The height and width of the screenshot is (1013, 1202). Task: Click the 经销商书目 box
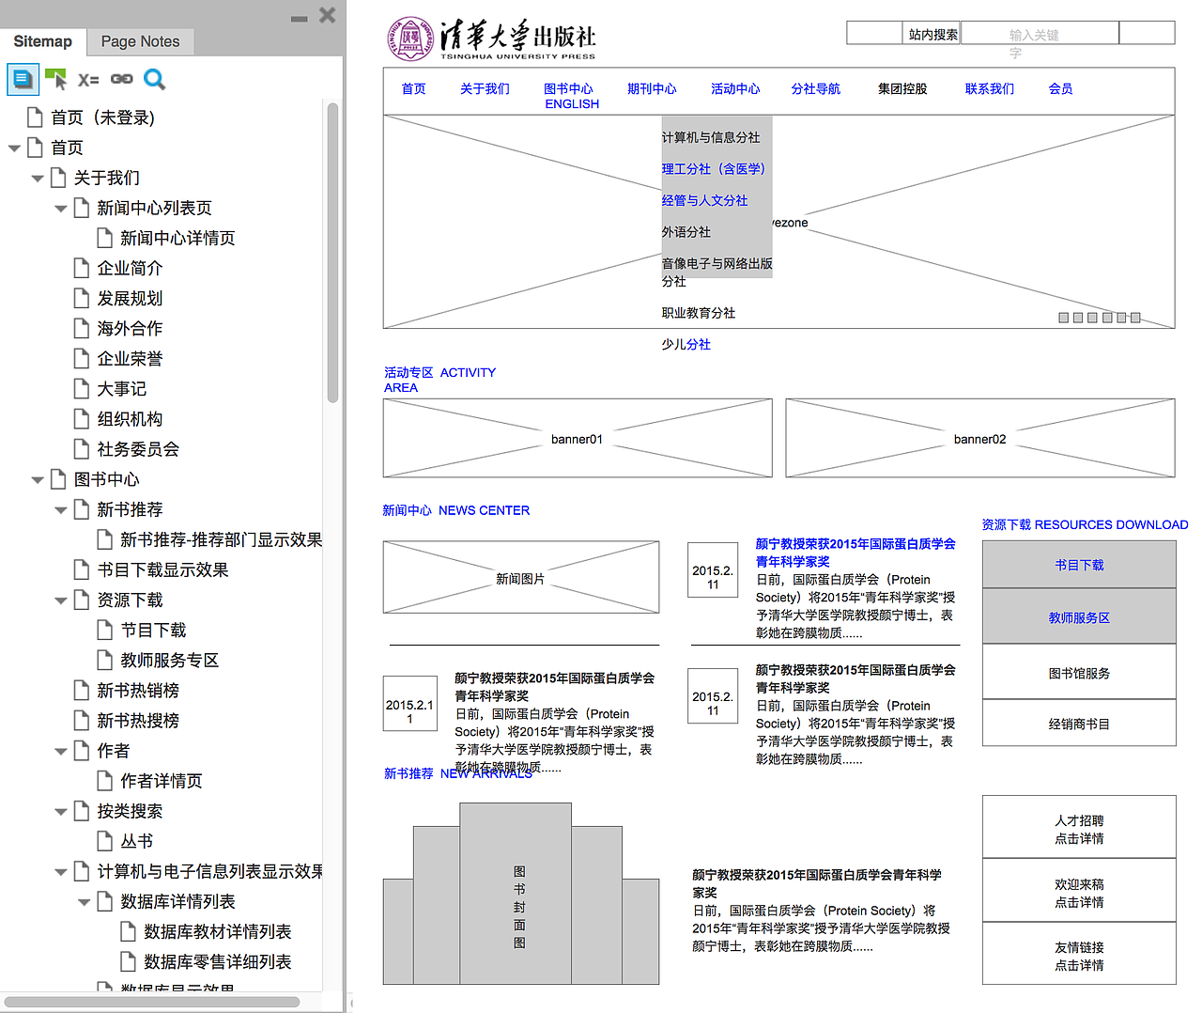pos(1079,725)
